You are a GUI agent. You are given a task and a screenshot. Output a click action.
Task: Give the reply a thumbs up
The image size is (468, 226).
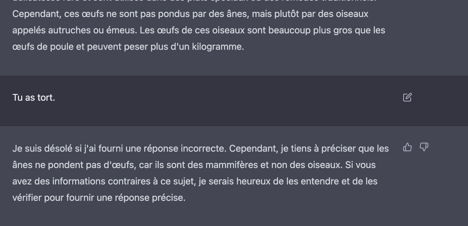[407, 147]
